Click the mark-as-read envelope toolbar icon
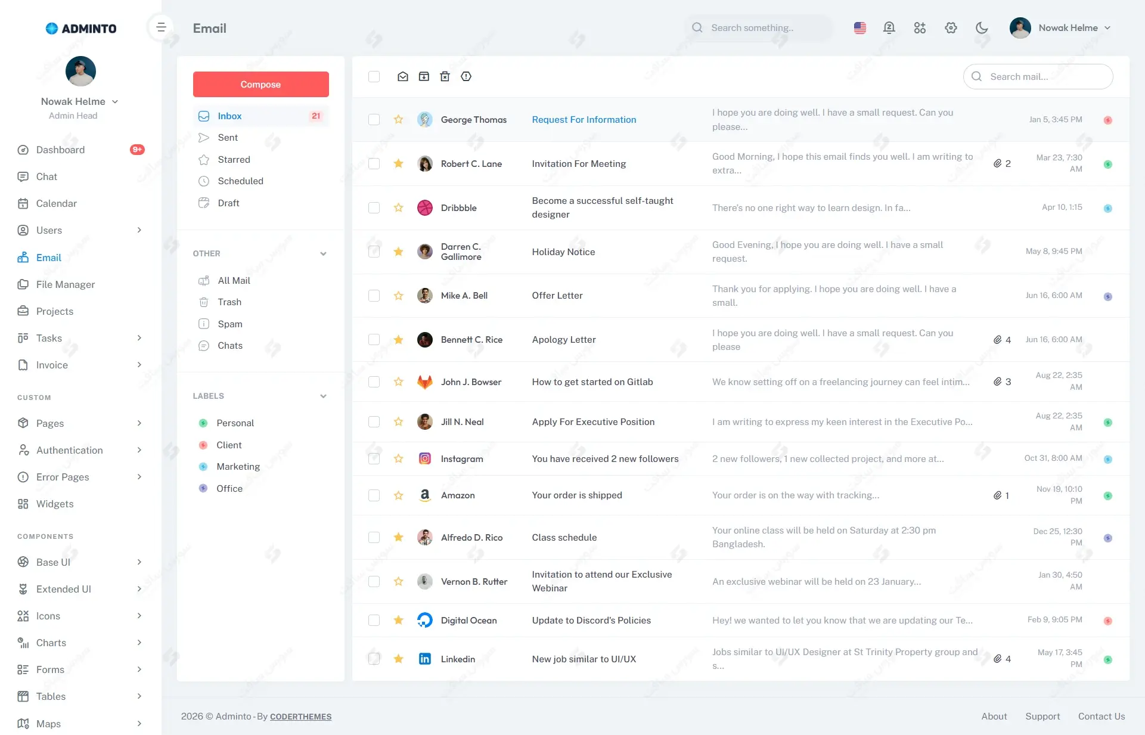The width and height of the screenshot is (1145, 735). click(x=403, y=76)
